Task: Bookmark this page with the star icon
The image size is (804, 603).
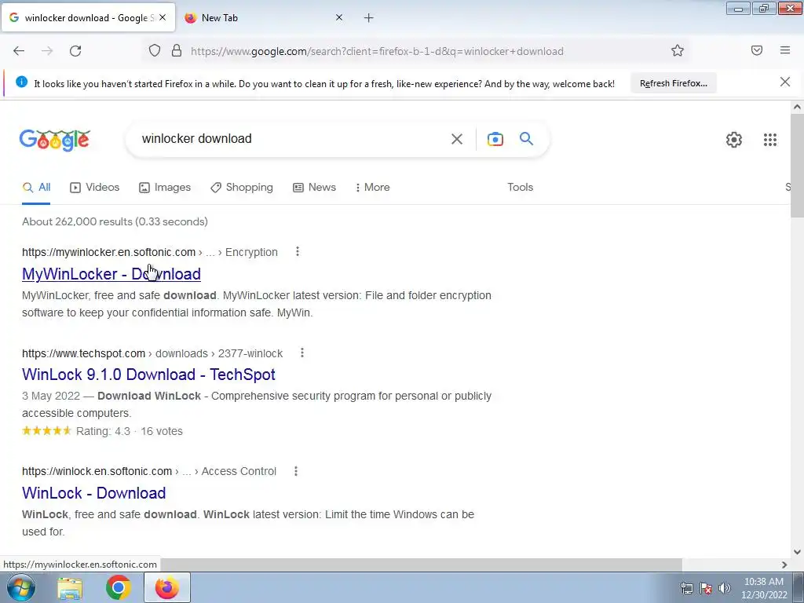Action: (x=678, y=51)
